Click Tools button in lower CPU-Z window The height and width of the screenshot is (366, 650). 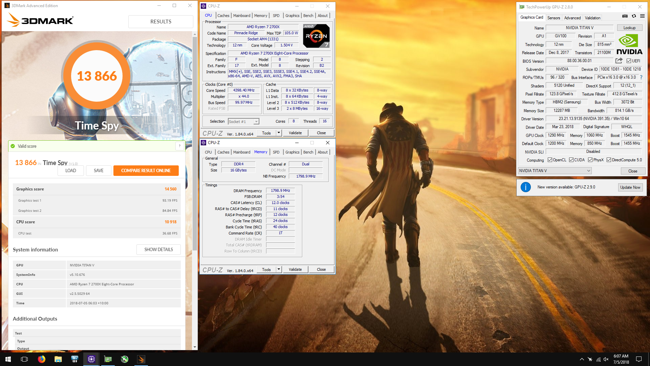pyautogui.click(x=266, y=269)
